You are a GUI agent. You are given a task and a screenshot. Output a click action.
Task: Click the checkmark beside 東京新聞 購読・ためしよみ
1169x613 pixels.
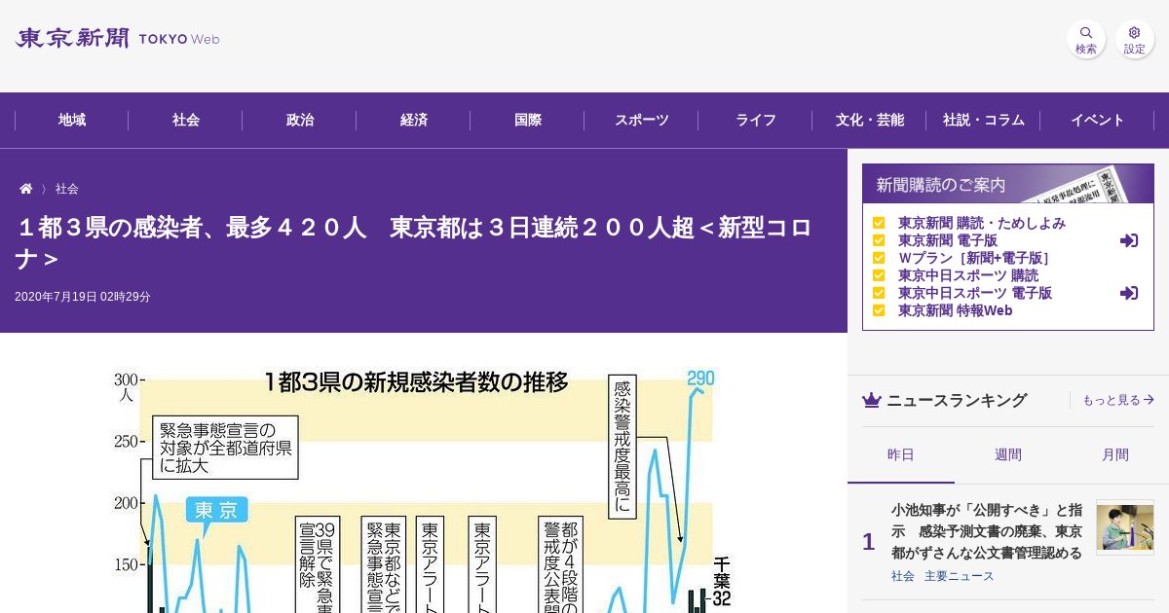tap(879, 223)
